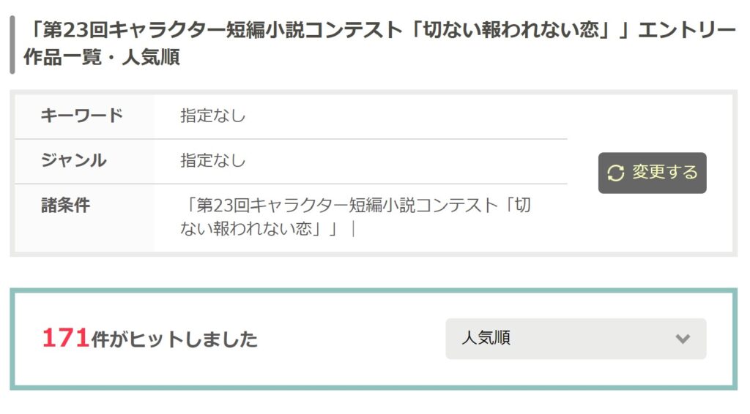
Task: Open the 人気順 sort dropdown
Action: point(576,339)
